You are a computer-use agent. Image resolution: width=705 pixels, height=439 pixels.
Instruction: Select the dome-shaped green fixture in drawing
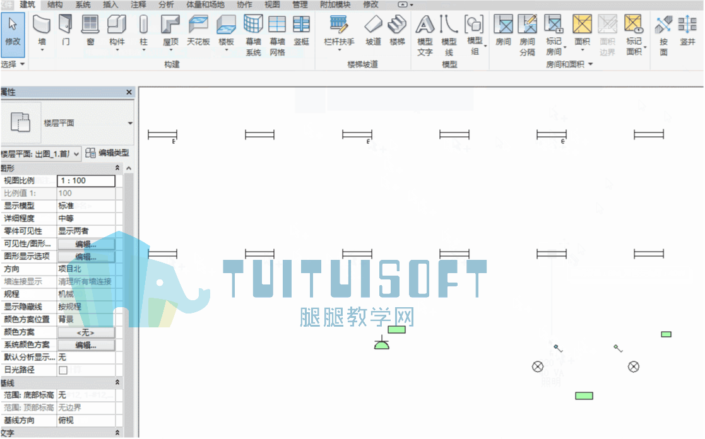(382, 344)
